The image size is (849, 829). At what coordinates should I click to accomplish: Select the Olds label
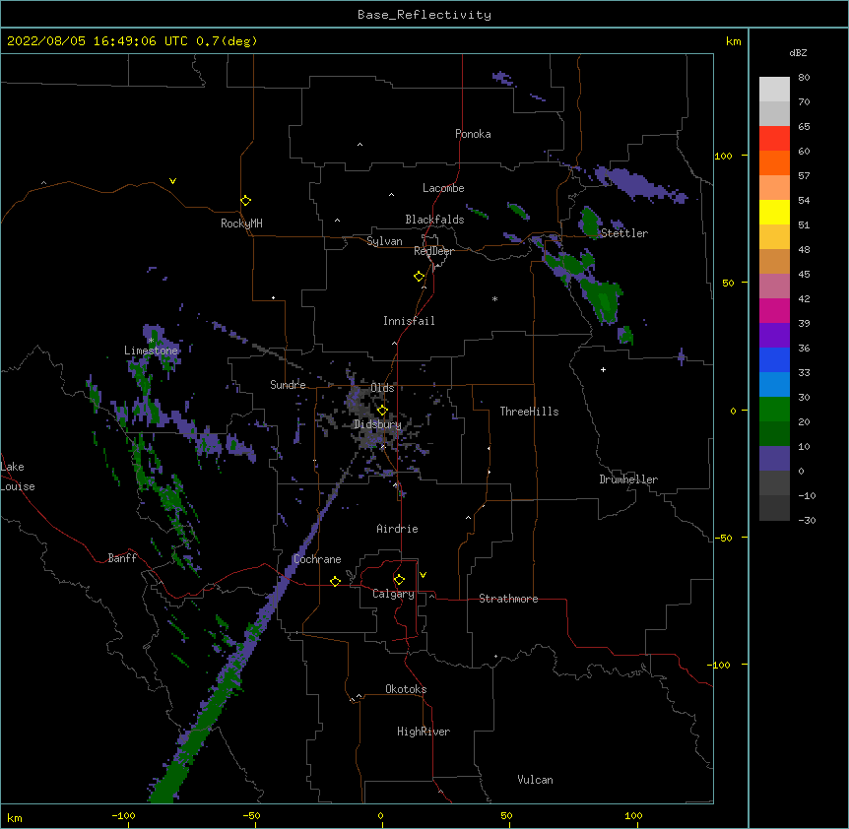(382, 388)
